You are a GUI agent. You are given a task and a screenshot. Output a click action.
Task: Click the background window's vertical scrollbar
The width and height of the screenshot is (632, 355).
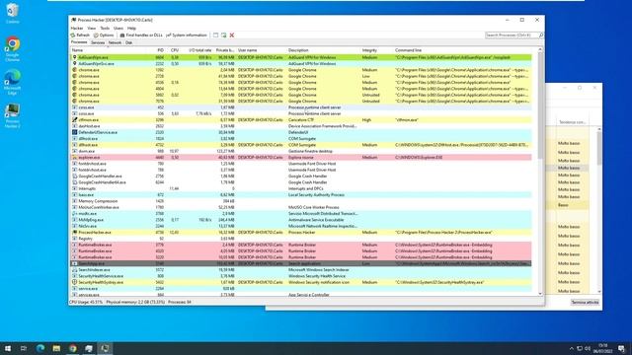[x=599, y=149]
